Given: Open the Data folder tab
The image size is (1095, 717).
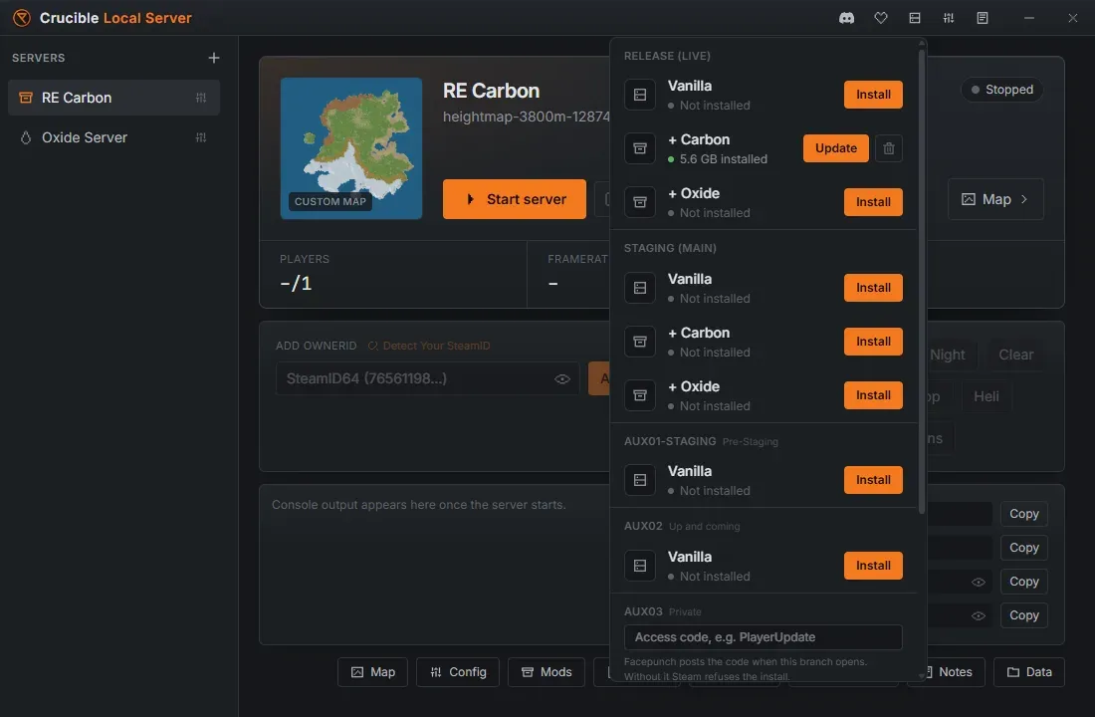Looking at the screenshot, I should [1029, 672].
